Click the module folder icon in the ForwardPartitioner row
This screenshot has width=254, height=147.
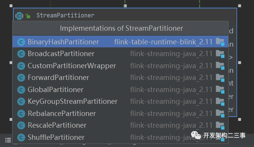(220, 78)
